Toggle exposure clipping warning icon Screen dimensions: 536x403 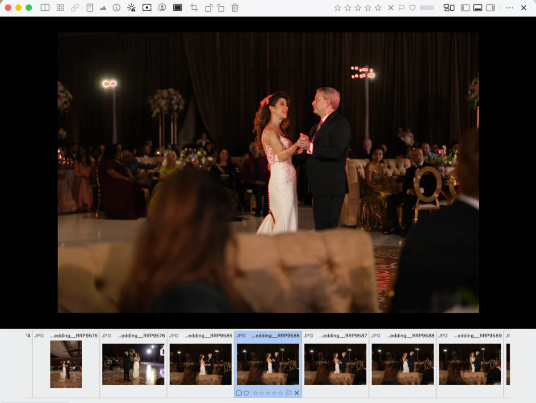[131, 8]
